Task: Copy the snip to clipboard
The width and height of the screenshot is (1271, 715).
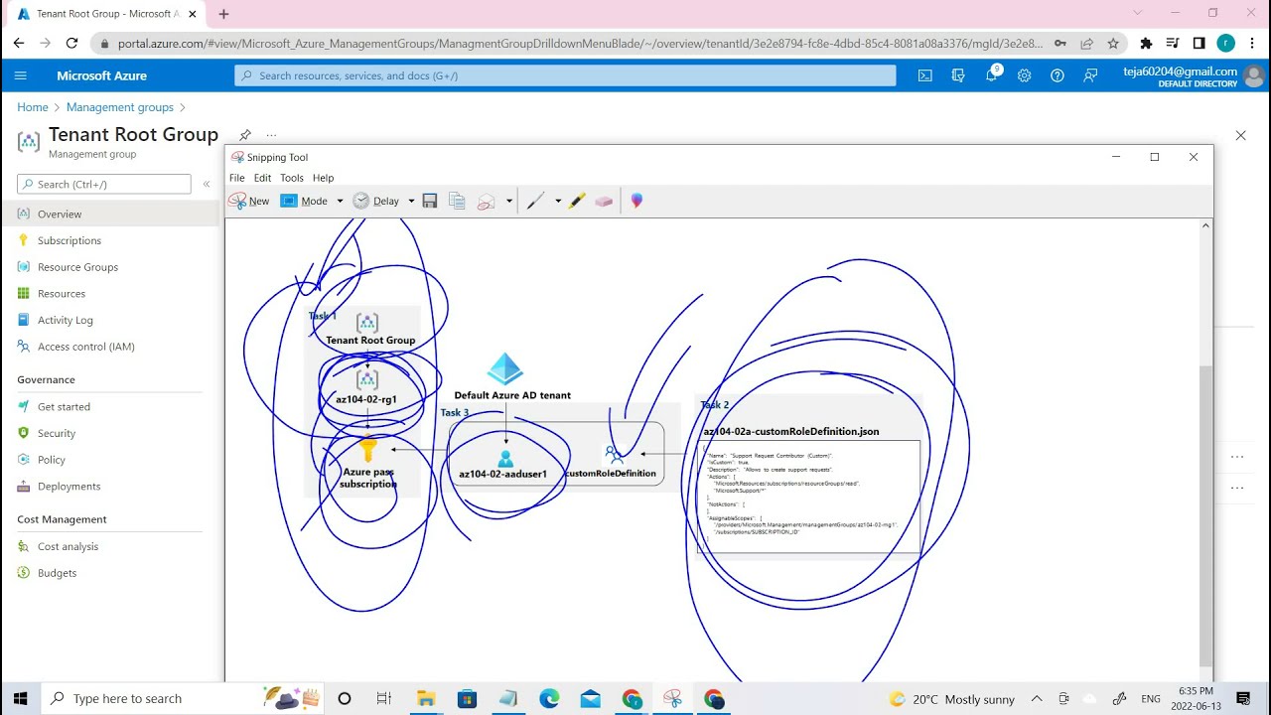Action: [x=457, y=201]
